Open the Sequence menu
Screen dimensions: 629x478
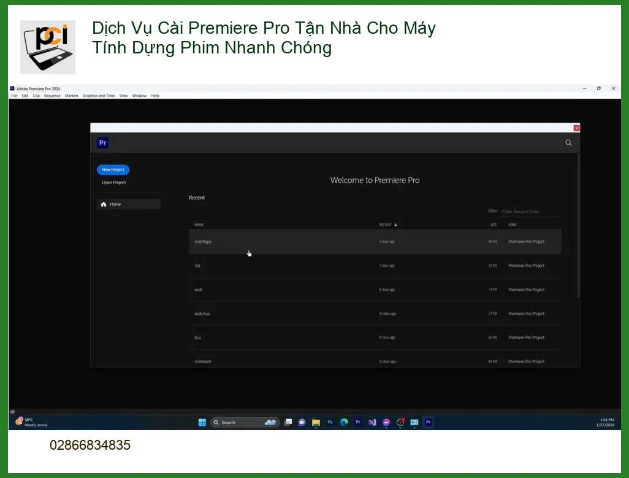(52, 96)
